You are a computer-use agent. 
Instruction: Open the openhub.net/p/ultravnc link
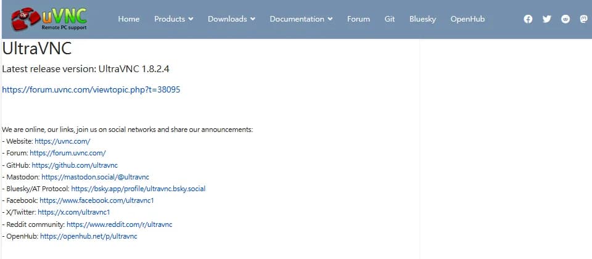(x=89, y=236)
